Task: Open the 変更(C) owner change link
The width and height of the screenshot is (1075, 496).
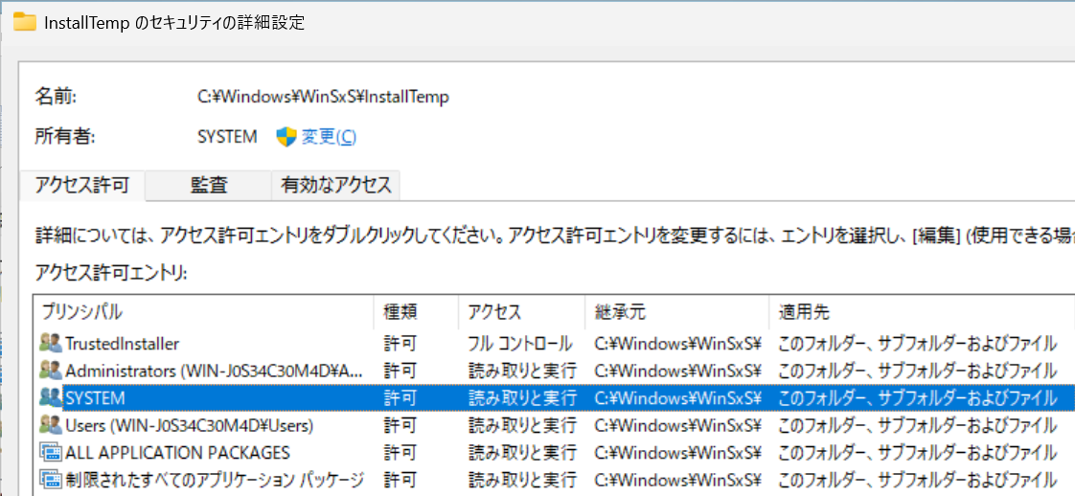Action: (329, 137)
